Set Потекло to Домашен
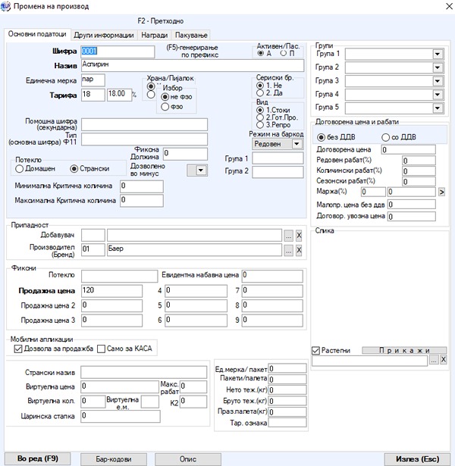This screenshot has height=466, width=455. [x=19, y=169]
